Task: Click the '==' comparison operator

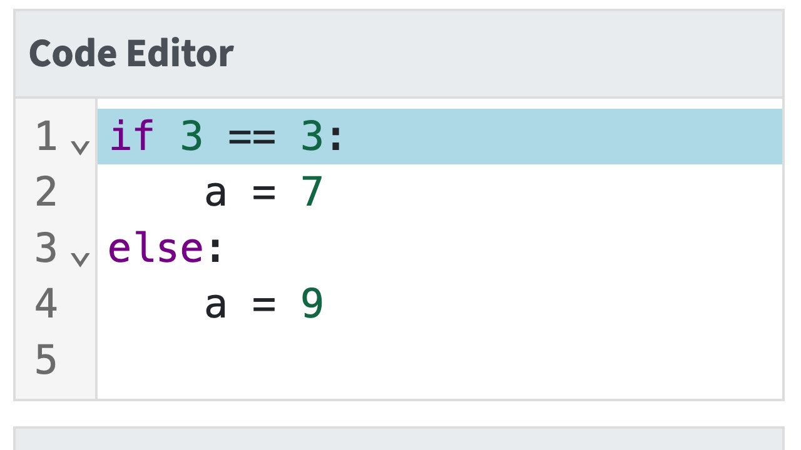Action: pyautogui.click(x=252, y=137)
